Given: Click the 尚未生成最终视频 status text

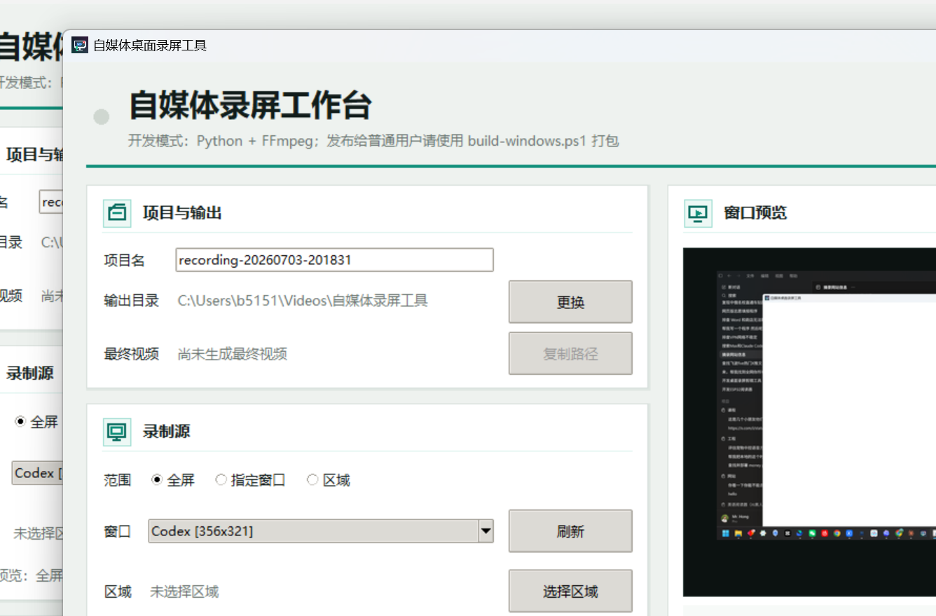Looking at the screenshot, I should tap(233, 354).
